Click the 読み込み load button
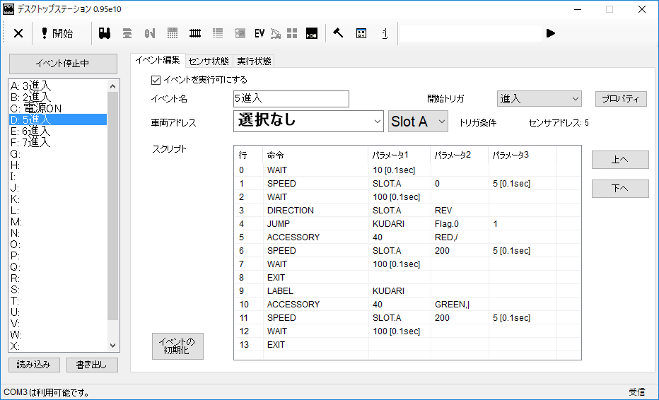The image size is (659, 400). [34, 365]
